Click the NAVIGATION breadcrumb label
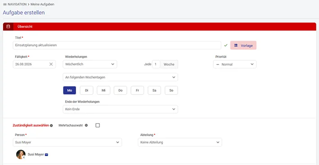 pyautogui.click(x=17, y=4)
